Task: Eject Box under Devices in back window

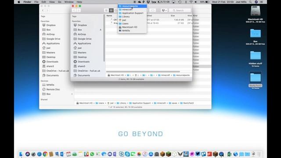Action: click(72, 94)
